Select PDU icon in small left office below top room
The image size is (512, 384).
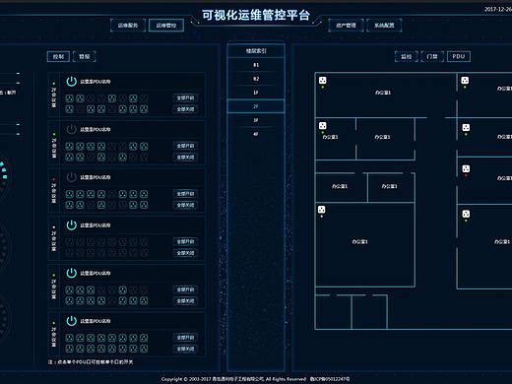[x=323, y=126]
